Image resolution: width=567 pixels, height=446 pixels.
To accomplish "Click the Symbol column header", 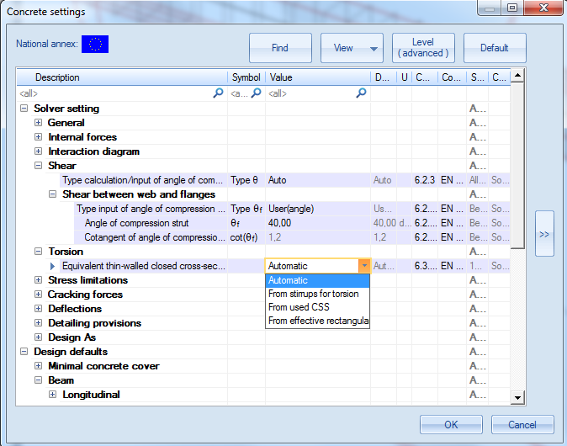I will [x=246, y=77].
